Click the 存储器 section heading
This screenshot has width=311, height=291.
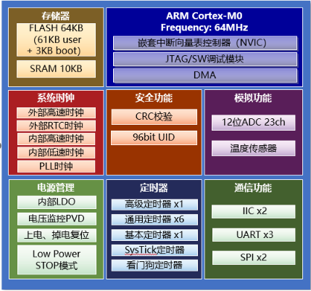pos(56,16)
